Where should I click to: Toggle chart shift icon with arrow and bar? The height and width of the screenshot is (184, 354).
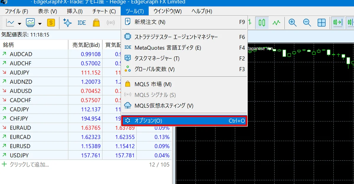[x=337, y=23]
